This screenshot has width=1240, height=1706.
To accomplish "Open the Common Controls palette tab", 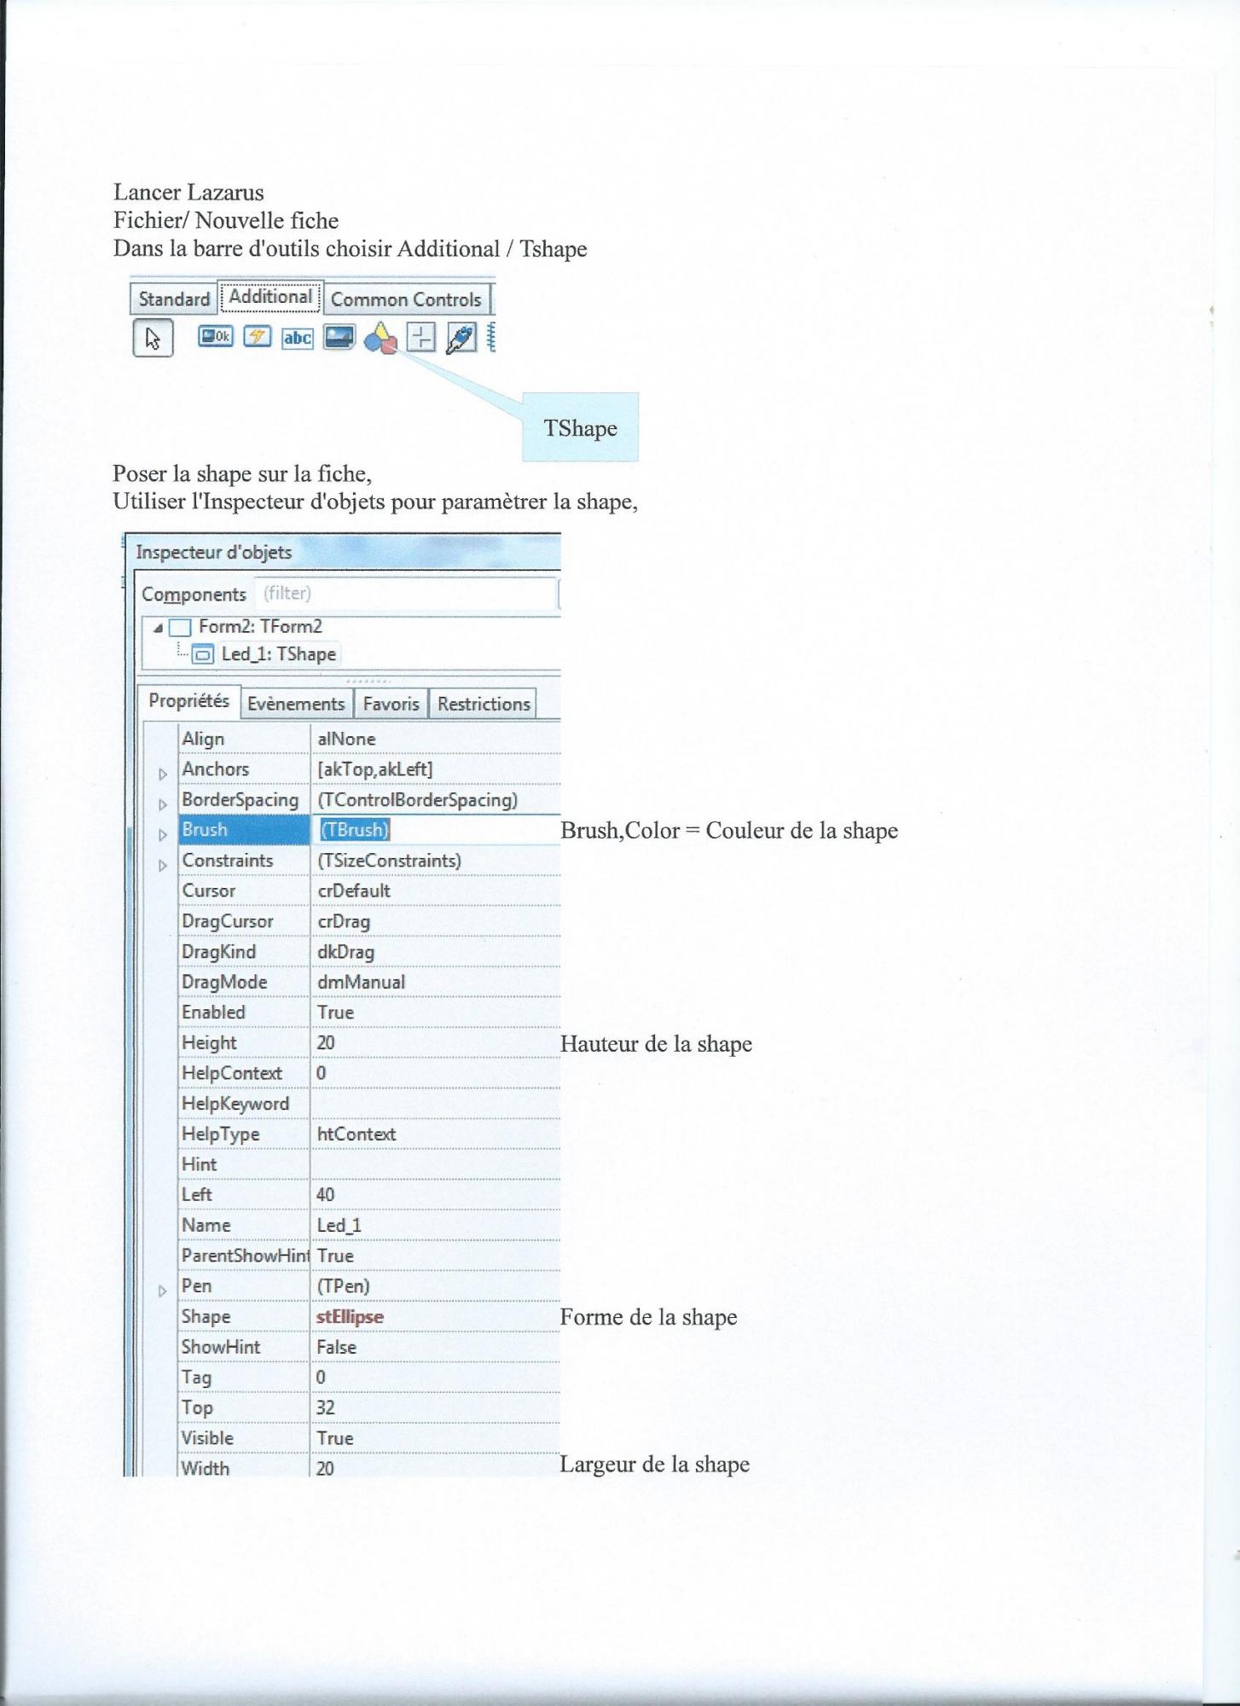I will (x=406, y=299).
